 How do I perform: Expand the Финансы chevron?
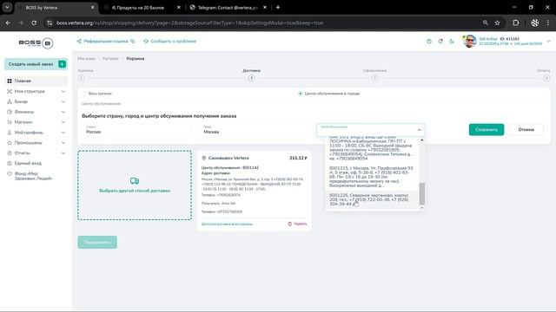click(63, 112)
